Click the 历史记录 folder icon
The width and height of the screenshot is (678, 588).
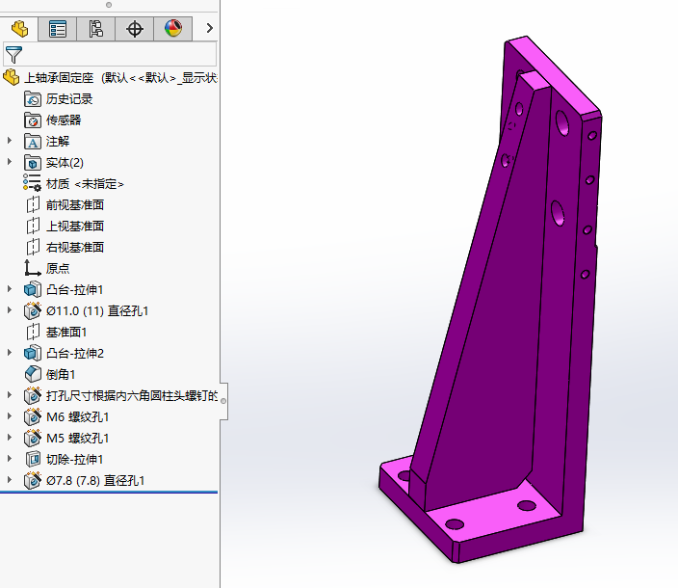33,99
